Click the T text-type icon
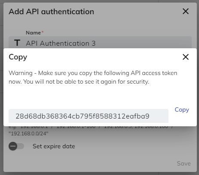Image resolution: width=199 pixels, height=175 pixels. click(x=17, y=43)
